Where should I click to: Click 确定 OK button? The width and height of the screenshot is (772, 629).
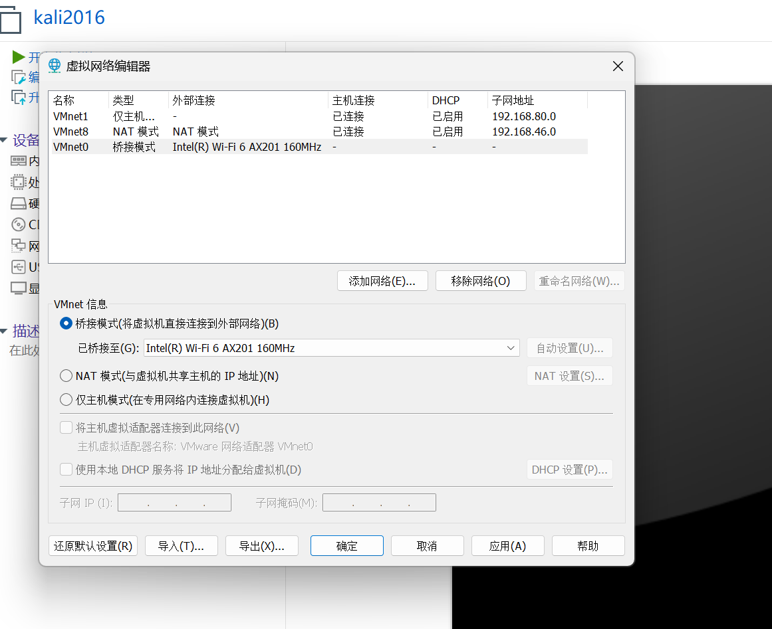pos(347,546)
